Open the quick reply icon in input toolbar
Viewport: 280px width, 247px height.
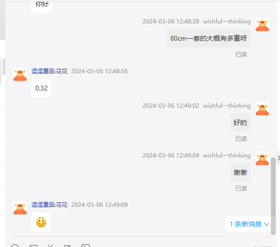pos(86,246)
